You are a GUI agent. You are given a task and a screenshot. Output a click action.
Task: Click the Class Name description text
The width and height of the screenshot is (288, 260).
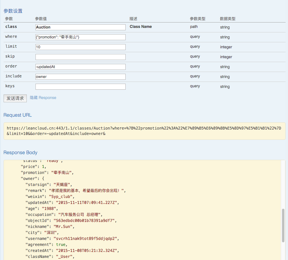click(141, 27)
